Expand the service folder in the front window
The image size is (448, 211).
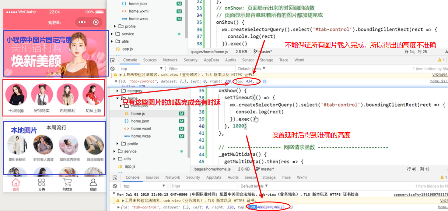coord(114,151)
